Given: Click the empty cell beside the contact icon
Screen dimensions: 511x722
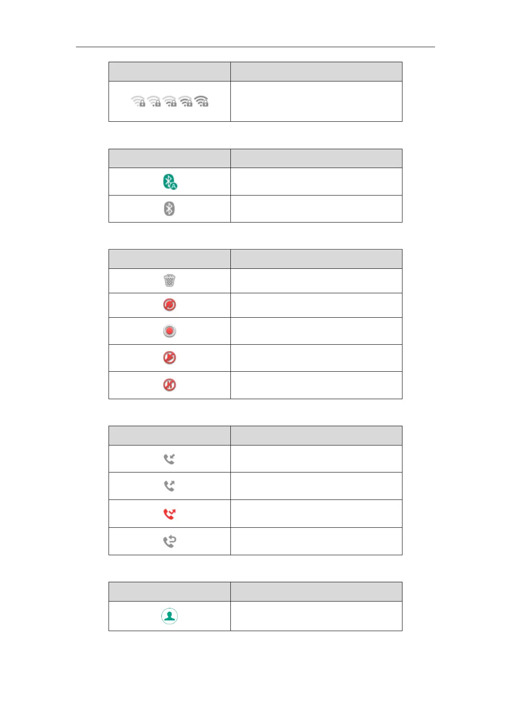Looking at the screenshot, I should click(x=316, y=616).
